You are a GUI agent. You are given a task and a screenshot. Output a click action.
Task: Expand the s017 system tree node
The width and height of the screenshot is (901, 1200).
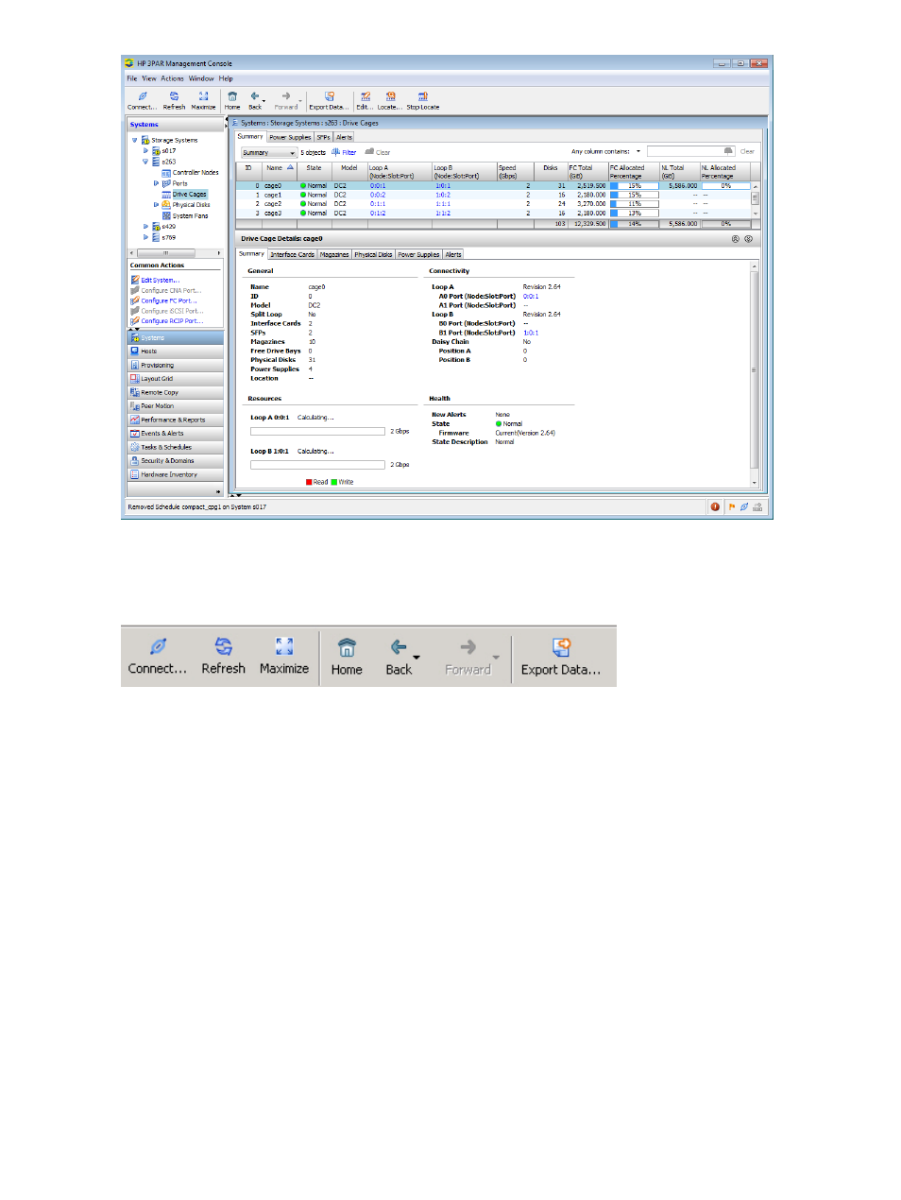145,151
